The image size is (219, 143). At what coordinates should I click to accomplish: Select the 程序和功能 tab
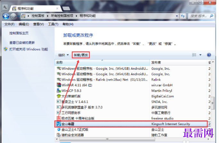[x=36, y=9]
